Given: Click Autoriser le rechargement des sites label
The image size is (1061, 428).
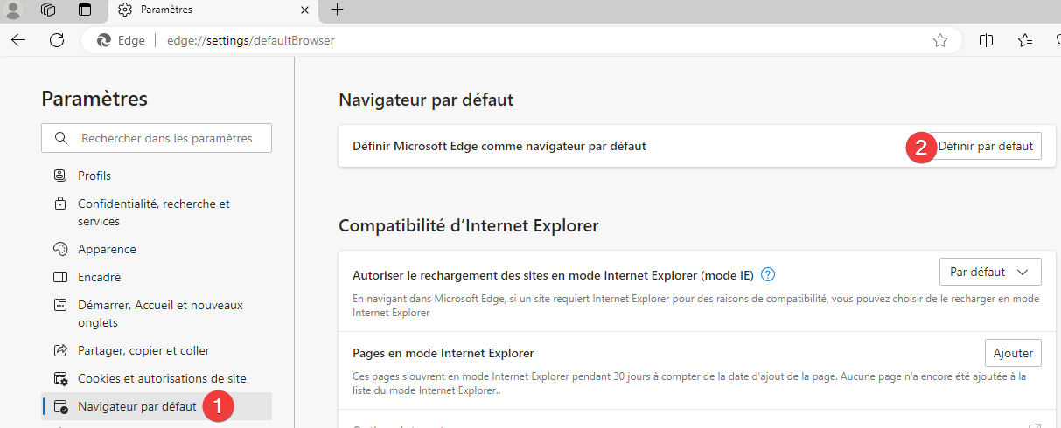Looking at the screenshot, I should (x=553, y=274).
